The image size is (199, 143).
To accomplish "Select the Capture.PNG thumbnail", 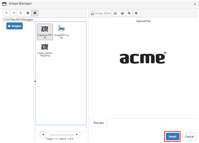I will pos(45,31).
